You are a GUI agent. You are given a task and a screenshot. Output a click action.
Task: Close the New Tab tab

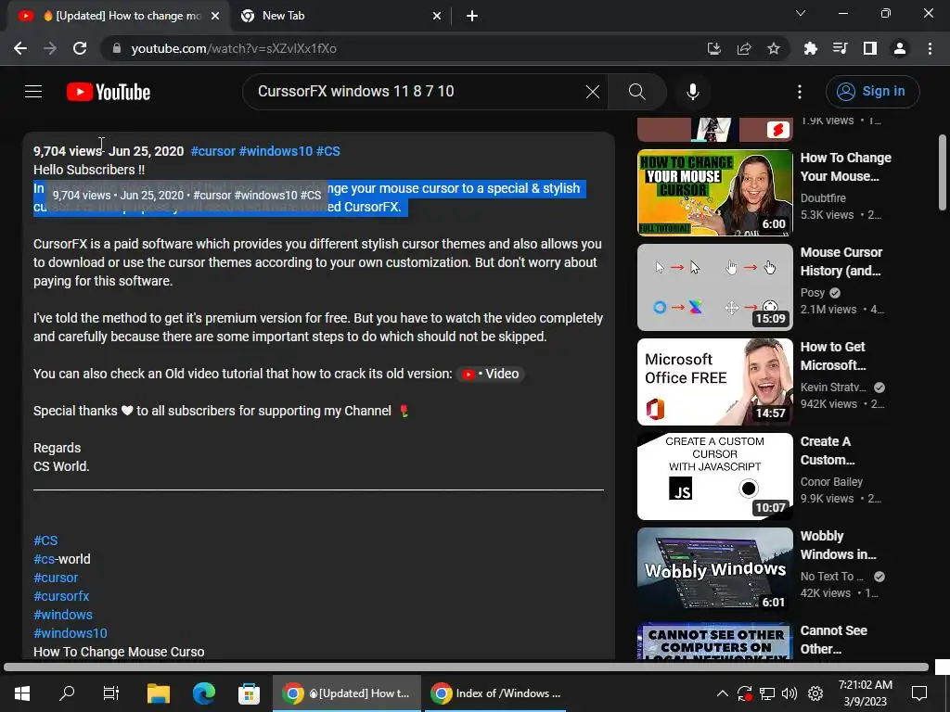pos(437,16)
